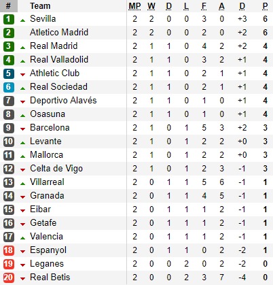
Task: Open the Deportivo Alavés team link
Action: coord(63,101)
